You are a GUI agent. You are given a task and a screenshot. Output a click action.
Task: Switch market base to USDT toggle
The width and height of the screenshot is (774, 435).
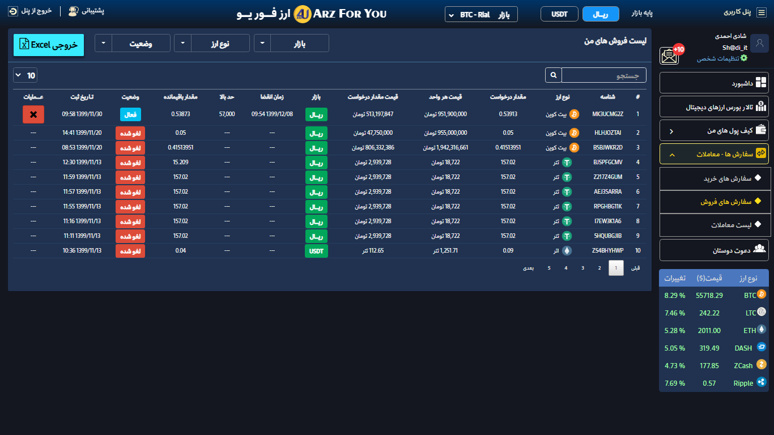coord(559,14)
